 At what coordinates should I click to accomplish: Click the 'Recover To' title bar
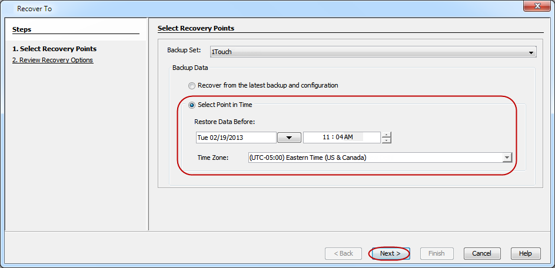(x=235, y=8)
